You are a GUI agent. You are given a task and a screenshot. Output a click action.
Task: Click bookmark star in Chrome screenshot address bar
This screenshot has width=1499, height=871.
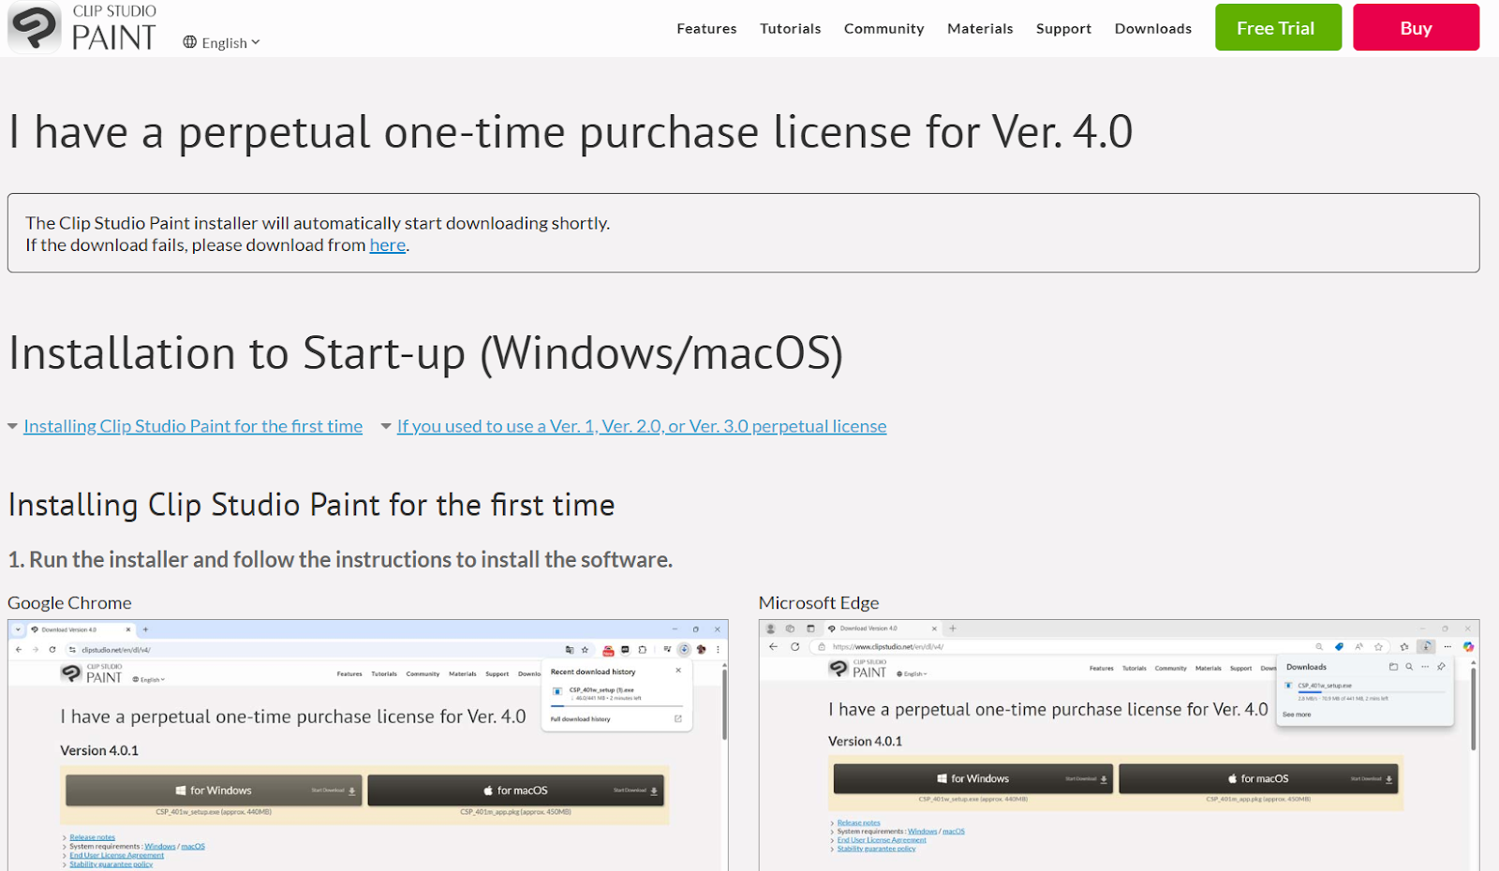pyautogui.click(x=585, y=649)
